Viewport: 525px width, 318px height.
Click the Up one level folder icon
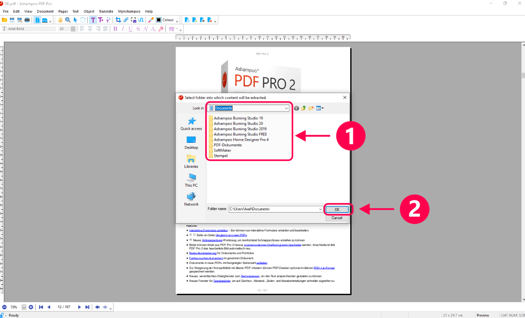[304, 108]
